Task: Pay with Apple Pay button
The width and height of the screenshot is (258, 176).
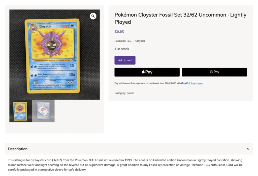Action: (147, 72)
